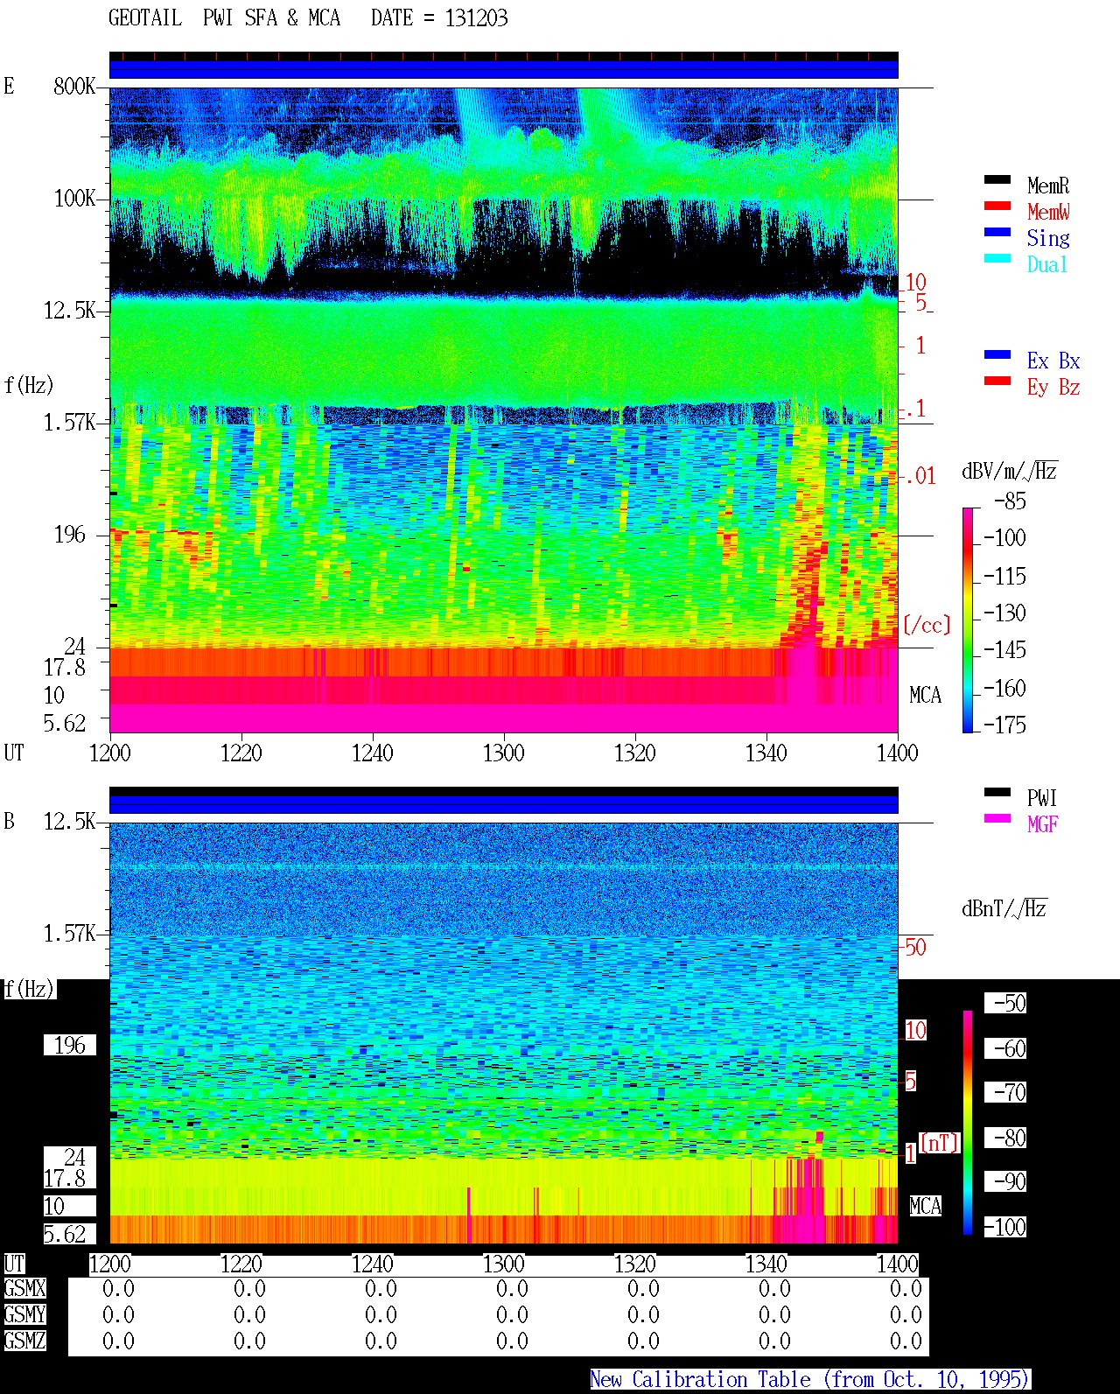Click the GSMX row label
Image resolution: width=1120 pixels, height=1394 pixels.
(24, 1289)
